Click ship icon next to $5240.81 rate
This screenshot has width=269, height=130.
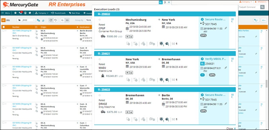point(103,76)
